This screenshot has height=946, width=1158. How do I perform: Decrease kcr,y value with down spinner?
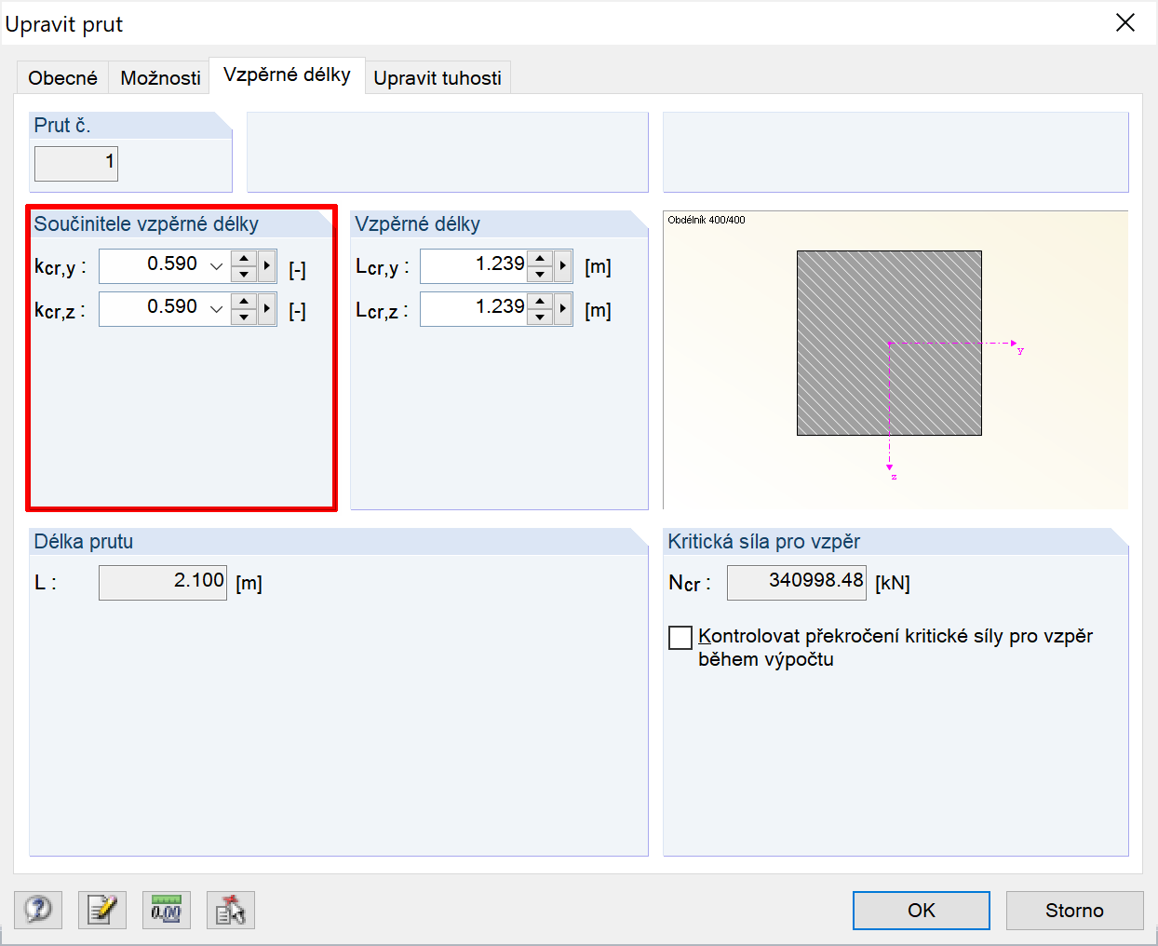[244, 274]
